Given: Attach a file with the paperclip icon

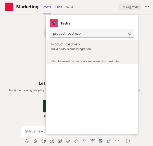Looking at the screenshot, I should [35, 141].
